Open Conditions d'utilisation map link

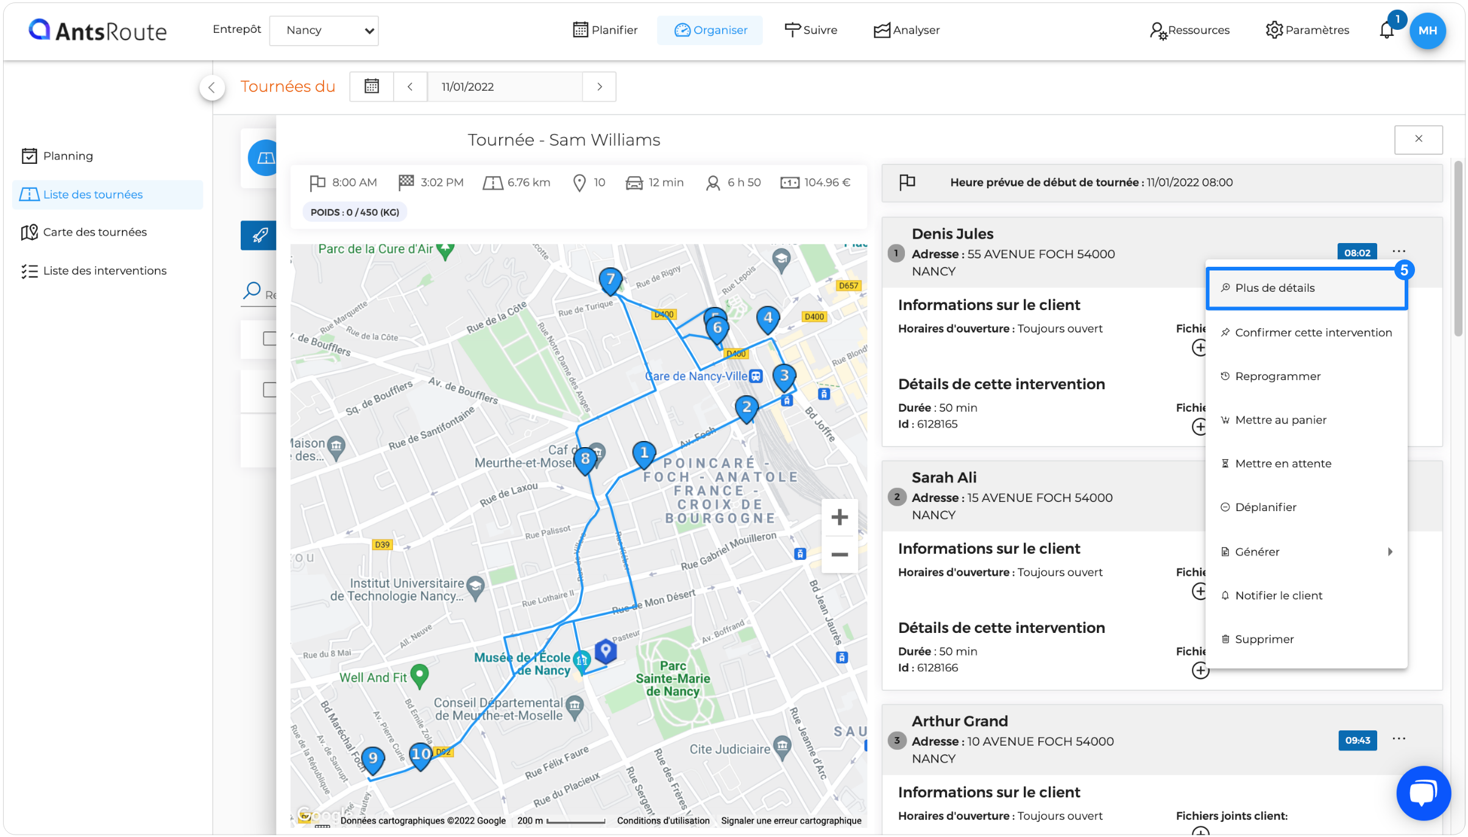click(x=663, y=821)
